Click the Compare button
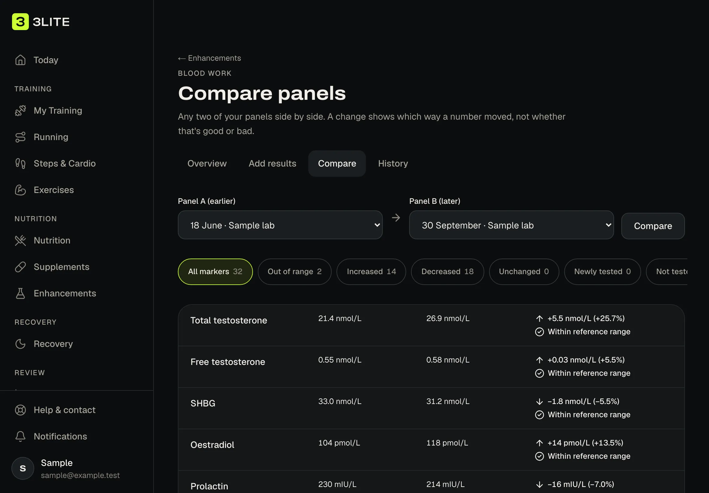The width and height of the screenshot is (709, 493). [653, 226]
